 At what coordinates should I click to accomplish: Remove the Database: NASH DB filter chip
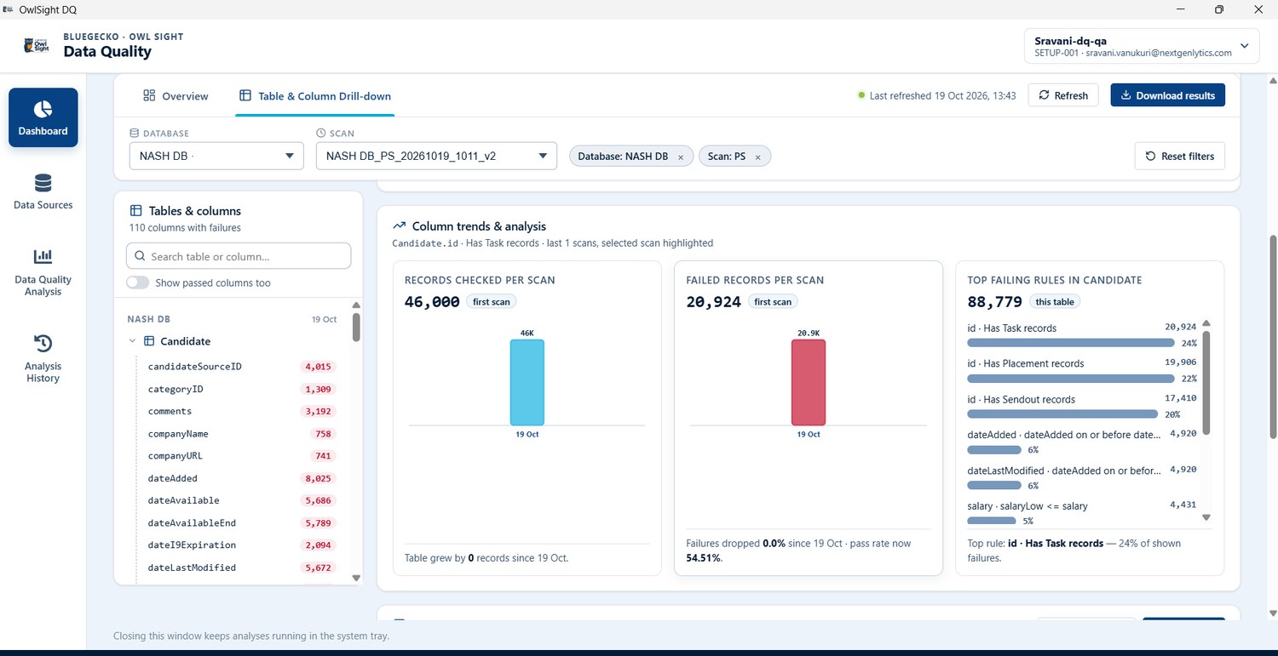click(x=680, y=157)
